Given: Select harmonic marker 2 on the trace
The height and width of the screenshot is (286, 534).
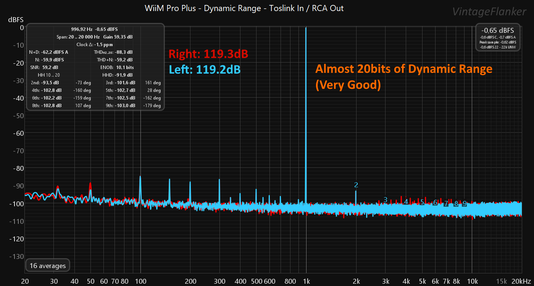Looking at the screenshot, I should 356,185.
